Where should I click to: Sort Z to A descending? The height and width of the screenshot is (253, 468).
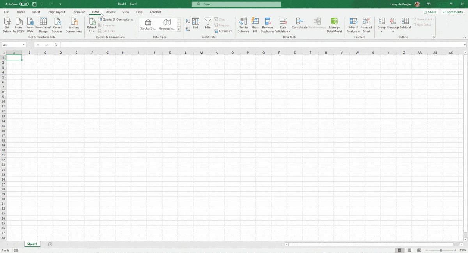pyautogui.click(x=188, y=29)
